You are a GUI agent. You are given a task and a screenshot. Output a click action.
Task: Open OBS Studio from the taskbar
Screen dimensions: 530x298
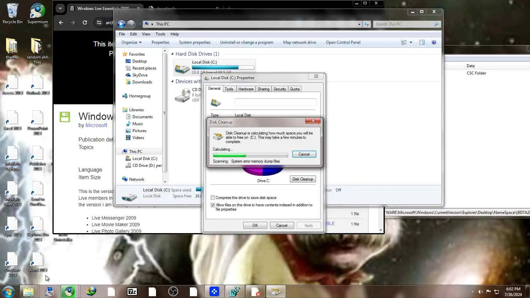(173, 292)
